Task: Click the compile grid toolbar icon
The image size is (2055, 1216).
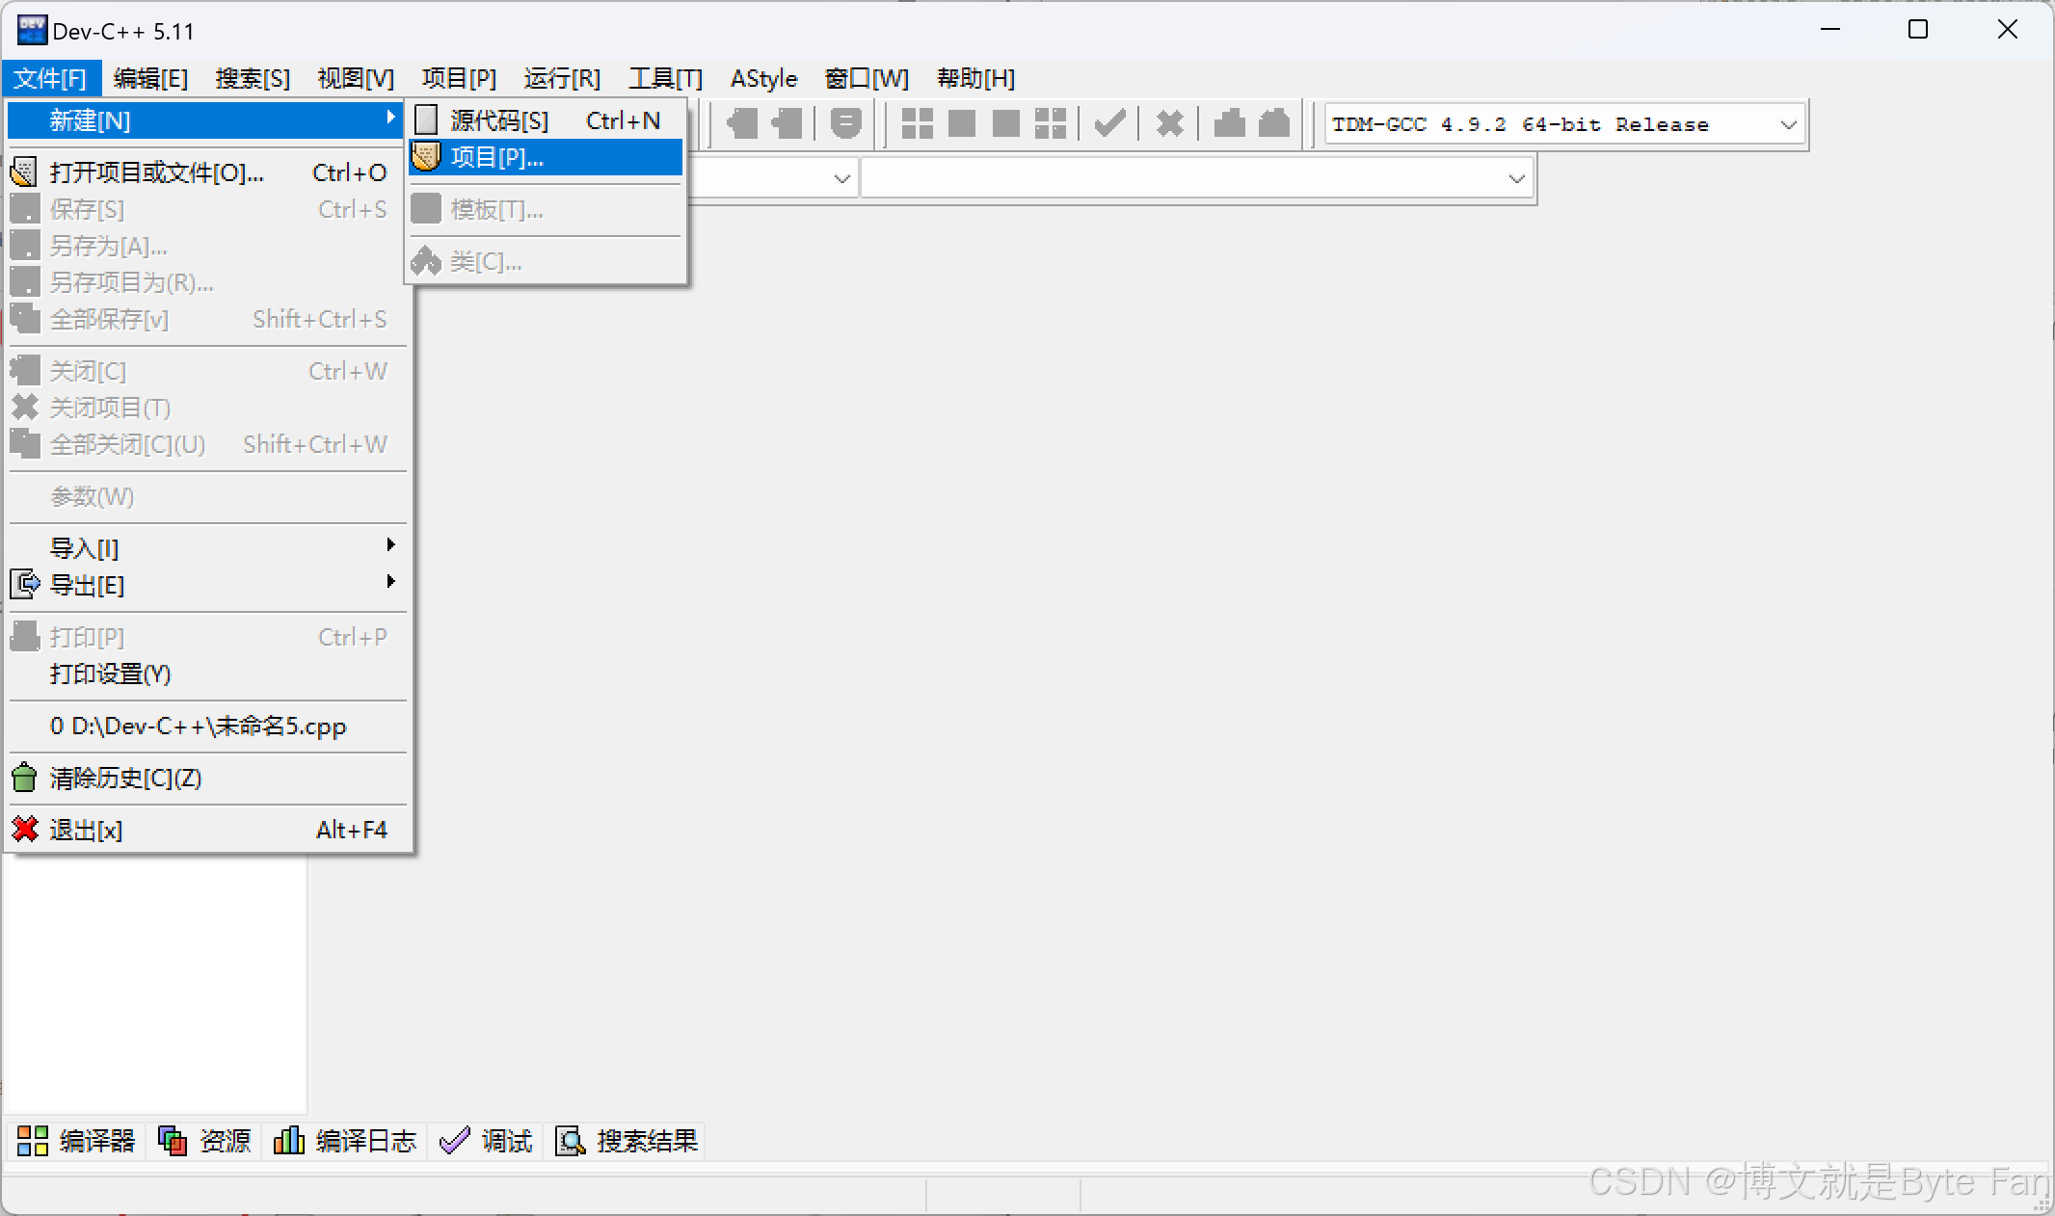Action: pos(917,123)
